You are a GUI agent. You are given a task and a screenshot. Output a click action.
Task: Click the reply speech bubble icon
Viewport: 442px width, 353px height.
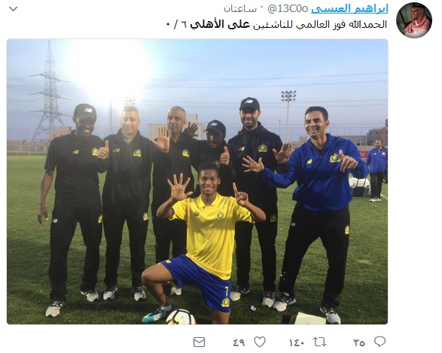(380, 342)
